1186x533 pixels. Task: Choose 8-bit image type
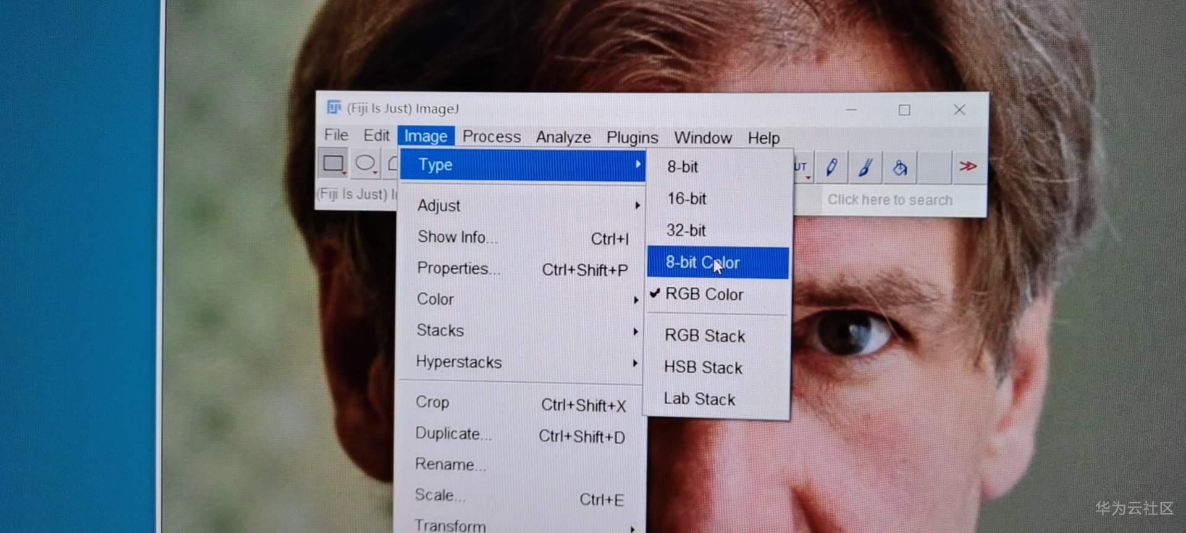tap(719, 167)
